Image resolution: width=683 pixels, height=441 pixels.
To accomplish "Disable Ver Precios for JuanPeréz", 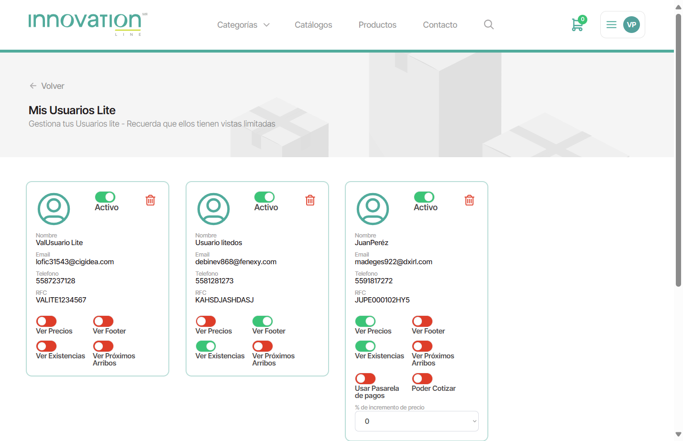I will 365,321.
